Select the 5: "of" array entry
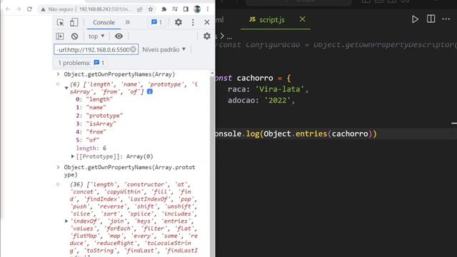The height and width of the screenshot is (257, 457). (x=87, y=140)
